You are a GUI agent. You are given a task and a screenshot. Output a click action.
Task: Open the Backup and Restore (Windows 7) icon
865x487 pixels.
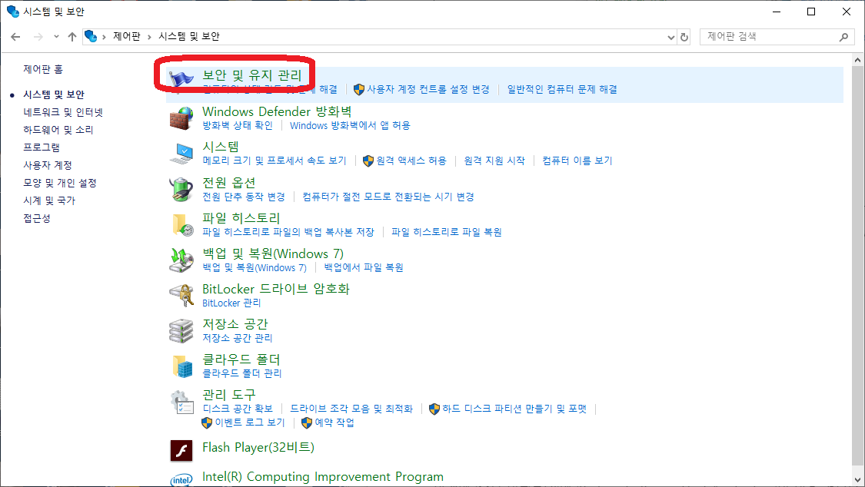click(181, 260)
